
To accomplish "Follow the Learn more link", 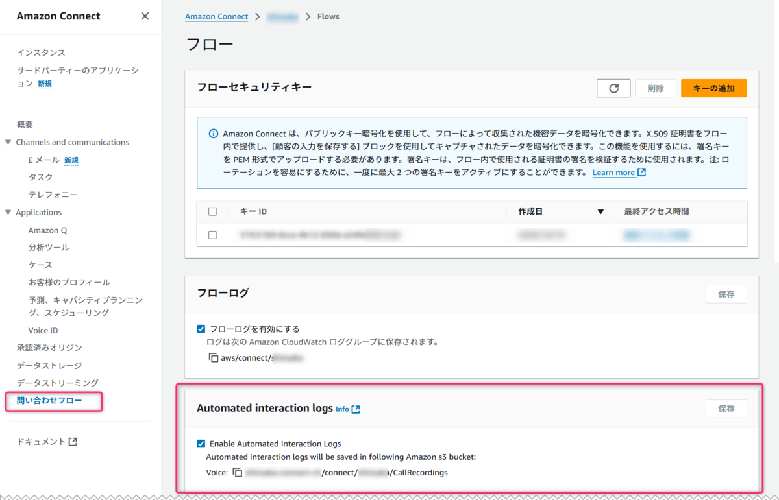I will tap(613, 173).
